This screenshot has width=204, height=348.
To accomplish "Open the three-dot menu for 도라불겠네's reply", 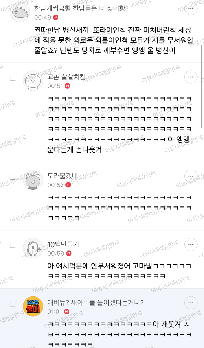I will click(x=191, y=176).
